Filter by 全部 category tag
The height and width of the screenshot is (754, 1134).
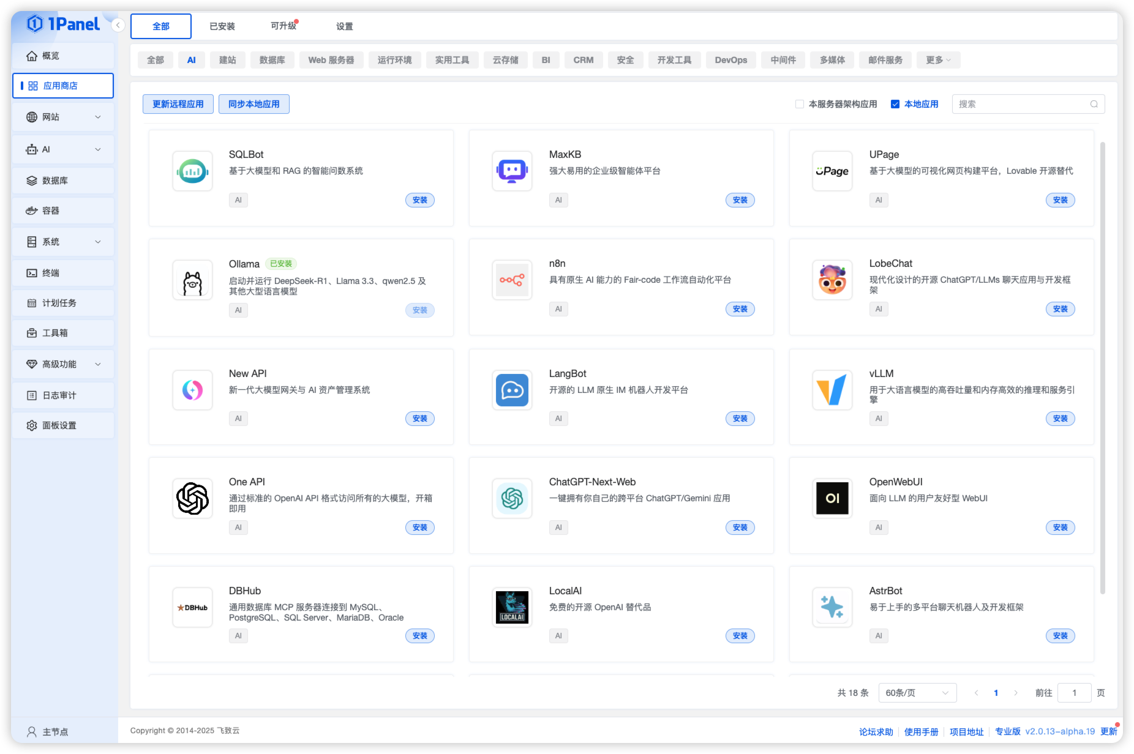(156, 60)
